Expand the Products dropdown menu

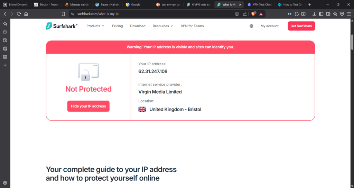(x=95, y=26)
